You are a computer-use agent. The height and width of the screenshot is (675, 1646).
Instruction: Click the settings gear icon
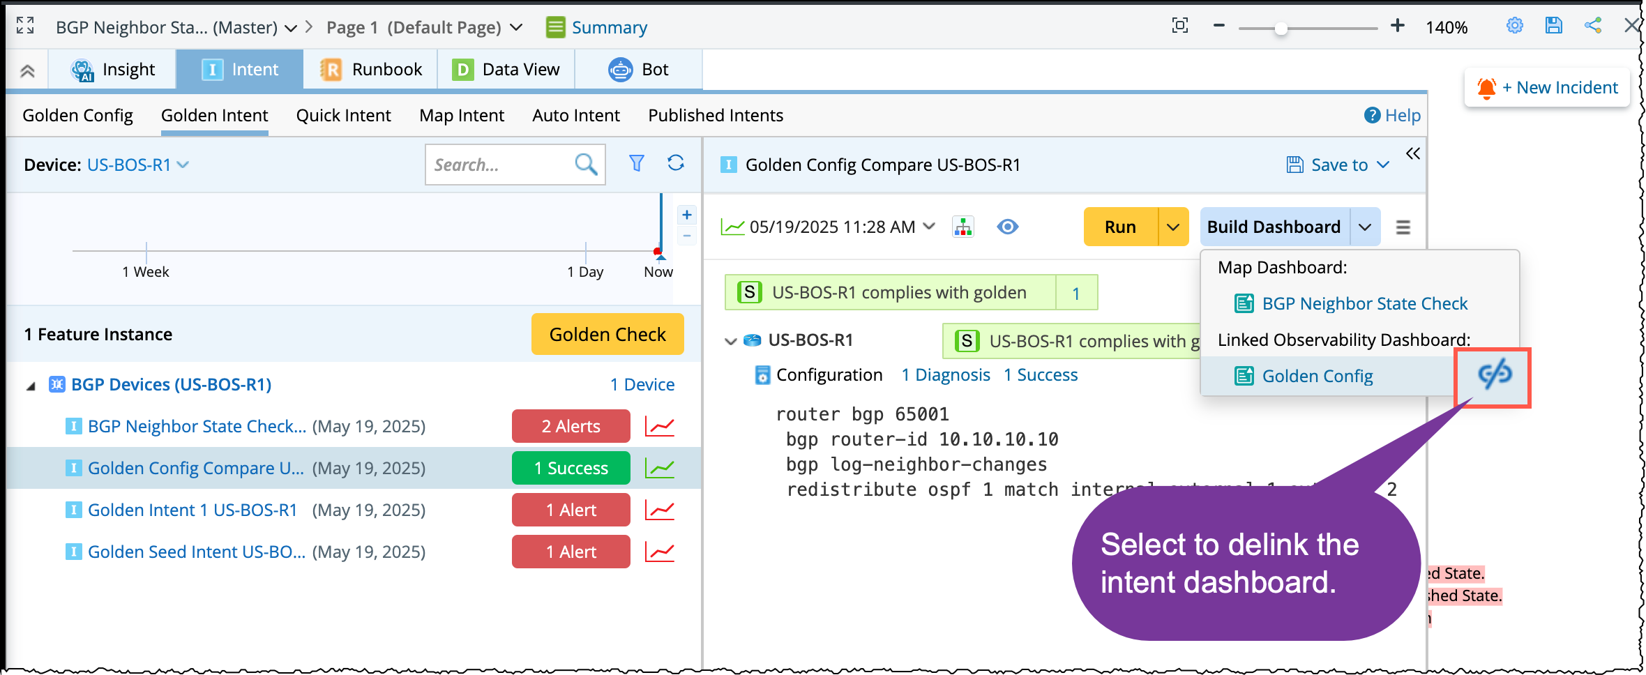pyautogui.click(x=1514, y=26)
